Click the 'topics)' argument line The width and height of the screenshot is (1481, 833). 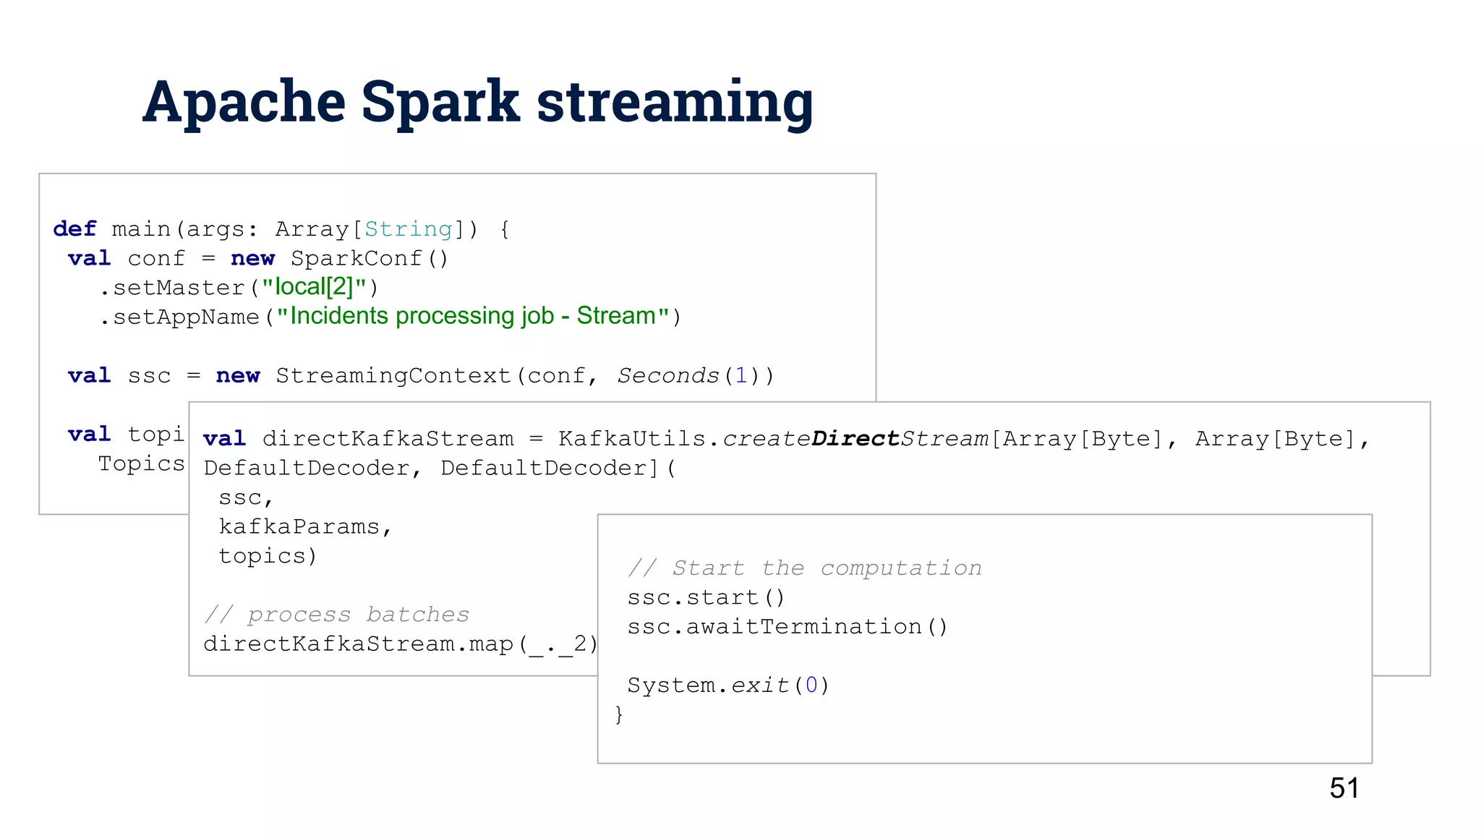pos(268,556)
